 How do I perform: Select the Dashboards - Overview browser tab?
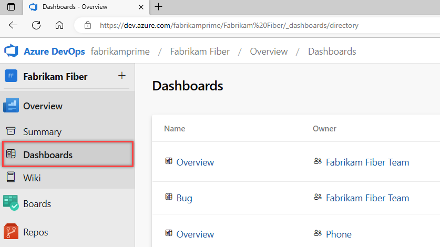click(x=86, y=7)
